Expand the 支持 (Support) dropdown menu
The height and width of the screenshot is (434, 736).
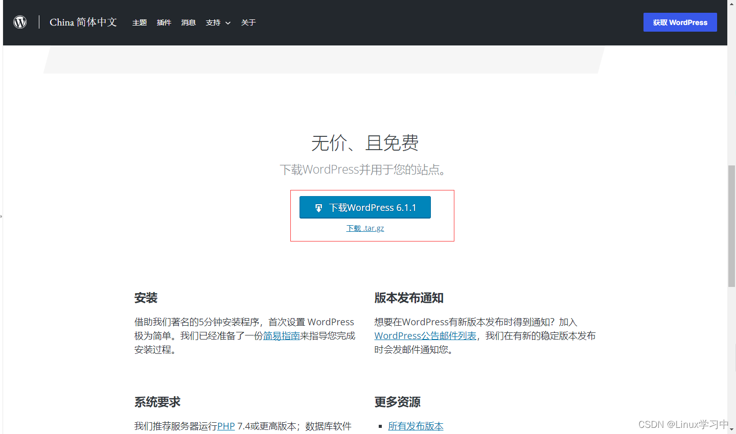coord(214,22)
